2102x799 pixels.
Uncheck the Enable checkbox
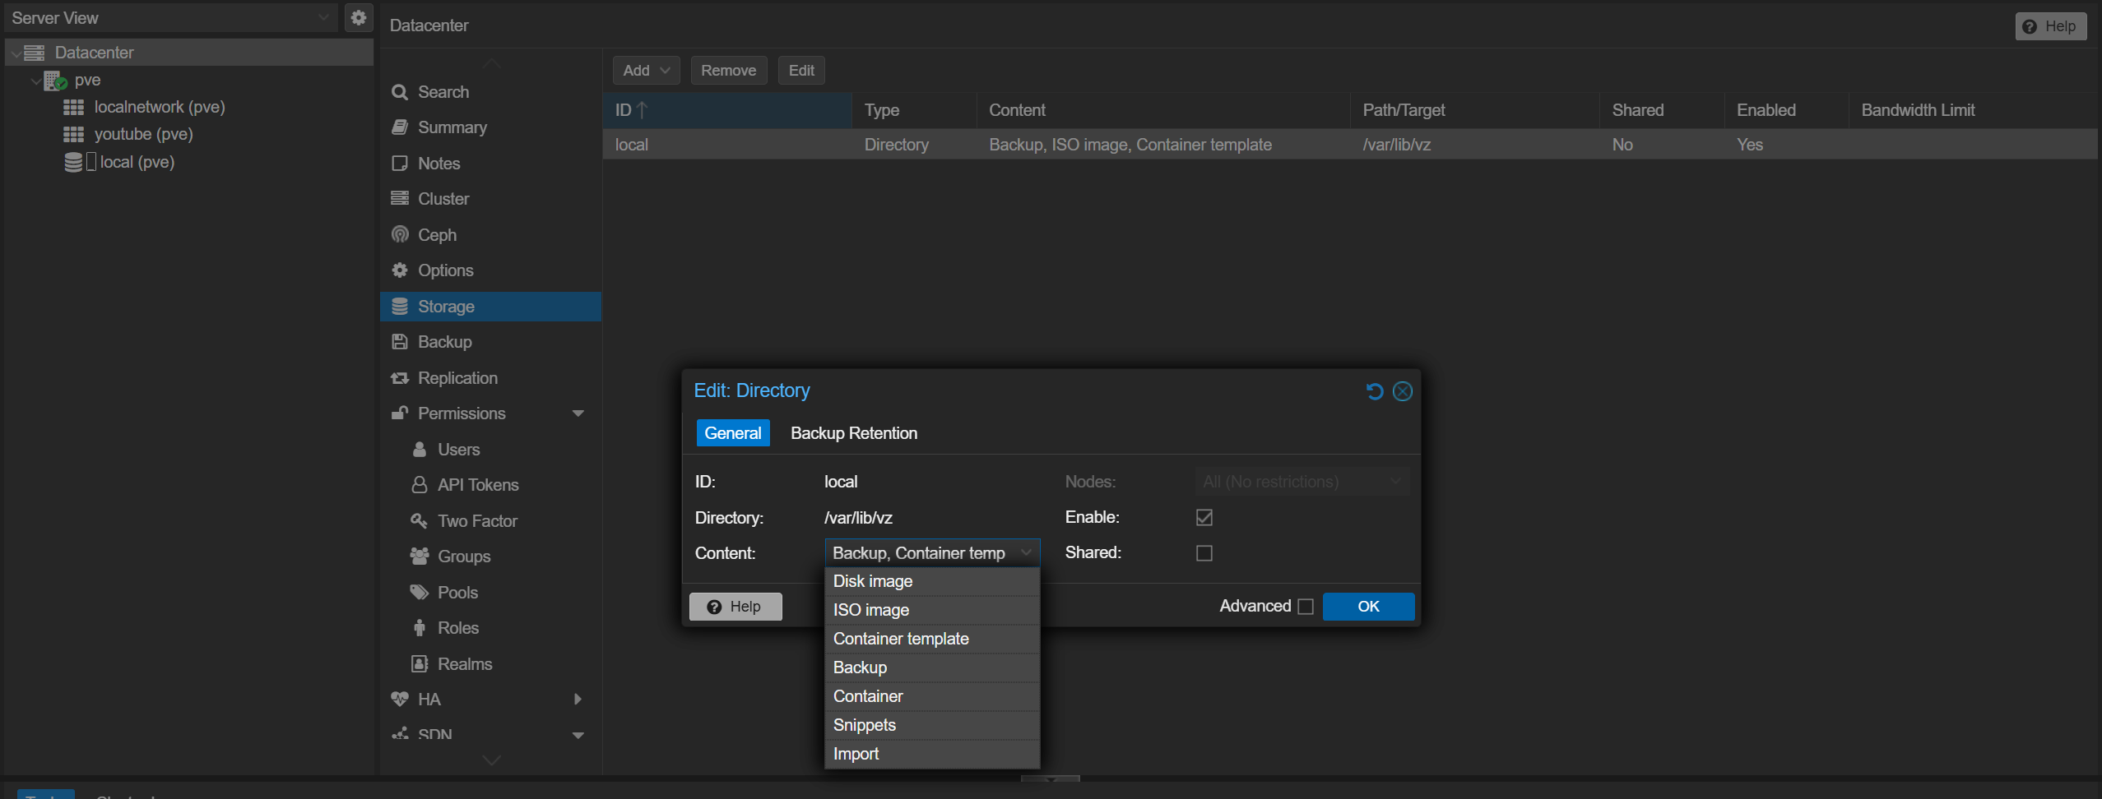click(x=1204, y=518)
